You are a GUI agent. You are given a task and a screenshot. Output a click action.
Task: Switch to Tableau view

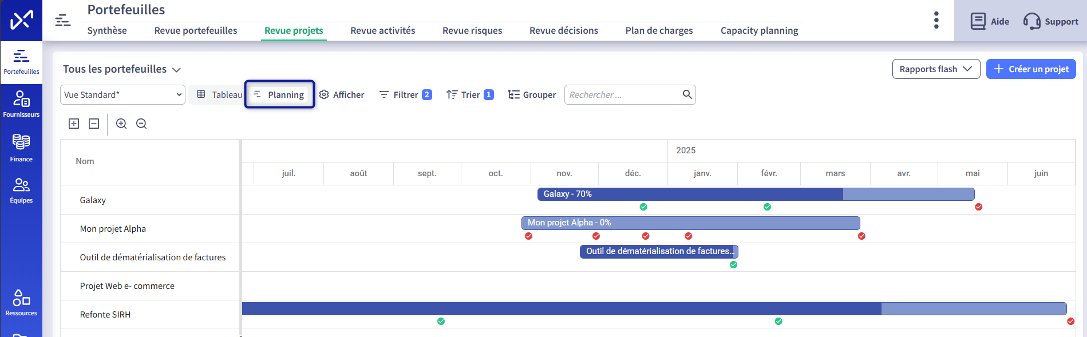[219, 94]
